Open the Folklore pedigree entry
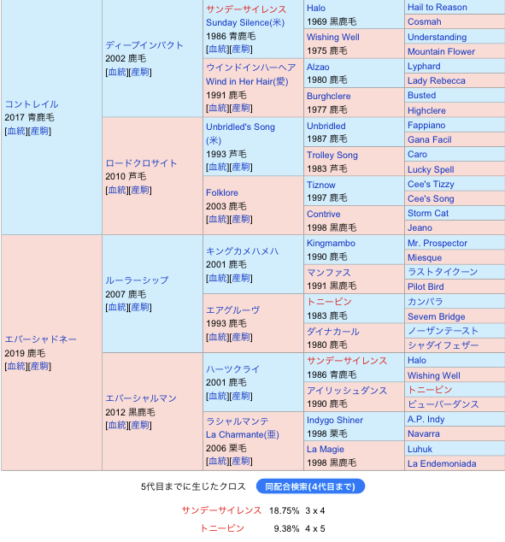The image size is (505, 542). point(222,192)
